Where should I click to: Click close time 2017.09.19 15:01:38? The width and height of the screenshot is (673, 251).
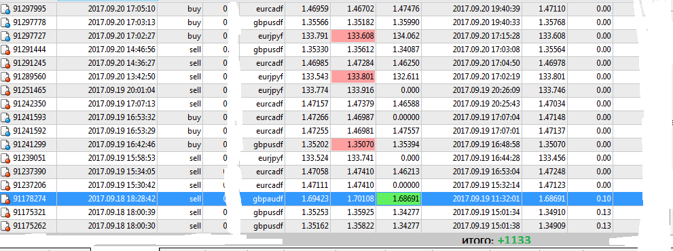(486, 226)
